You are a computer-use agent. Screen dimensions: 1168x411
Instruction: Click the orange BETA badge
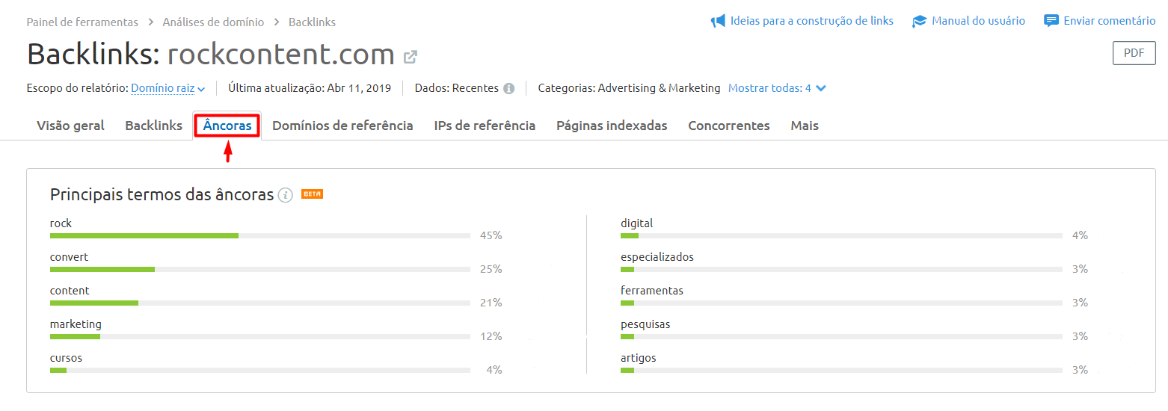point(312,194)
